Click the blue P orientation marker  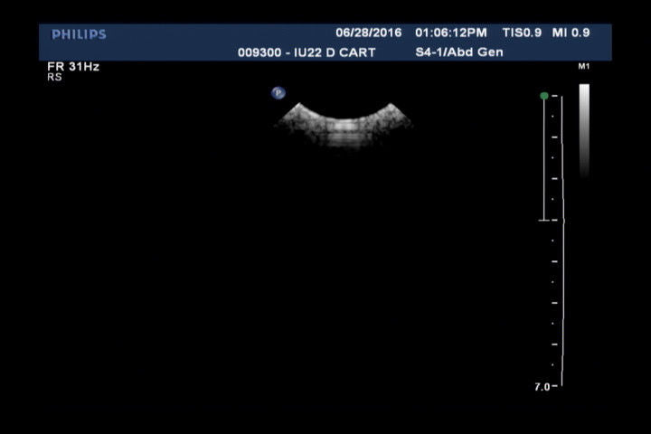pos(278,92)
